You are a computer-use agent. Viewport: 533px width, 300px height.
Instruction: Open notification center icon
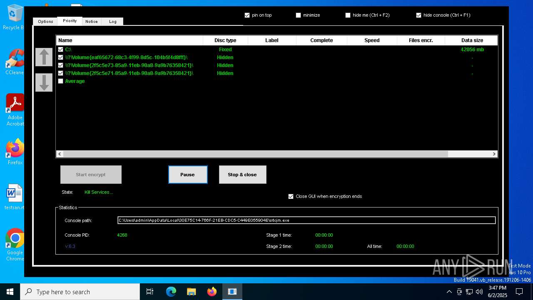click(x=519, y=292)
